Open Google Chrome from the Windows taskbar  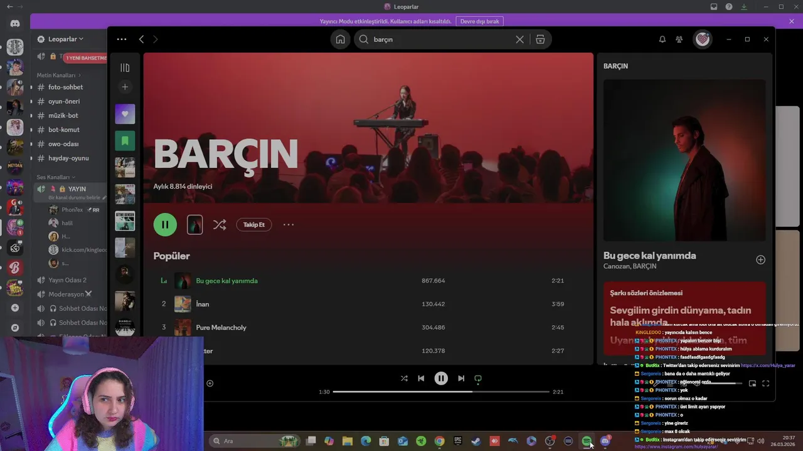click(x=439, y=441)
